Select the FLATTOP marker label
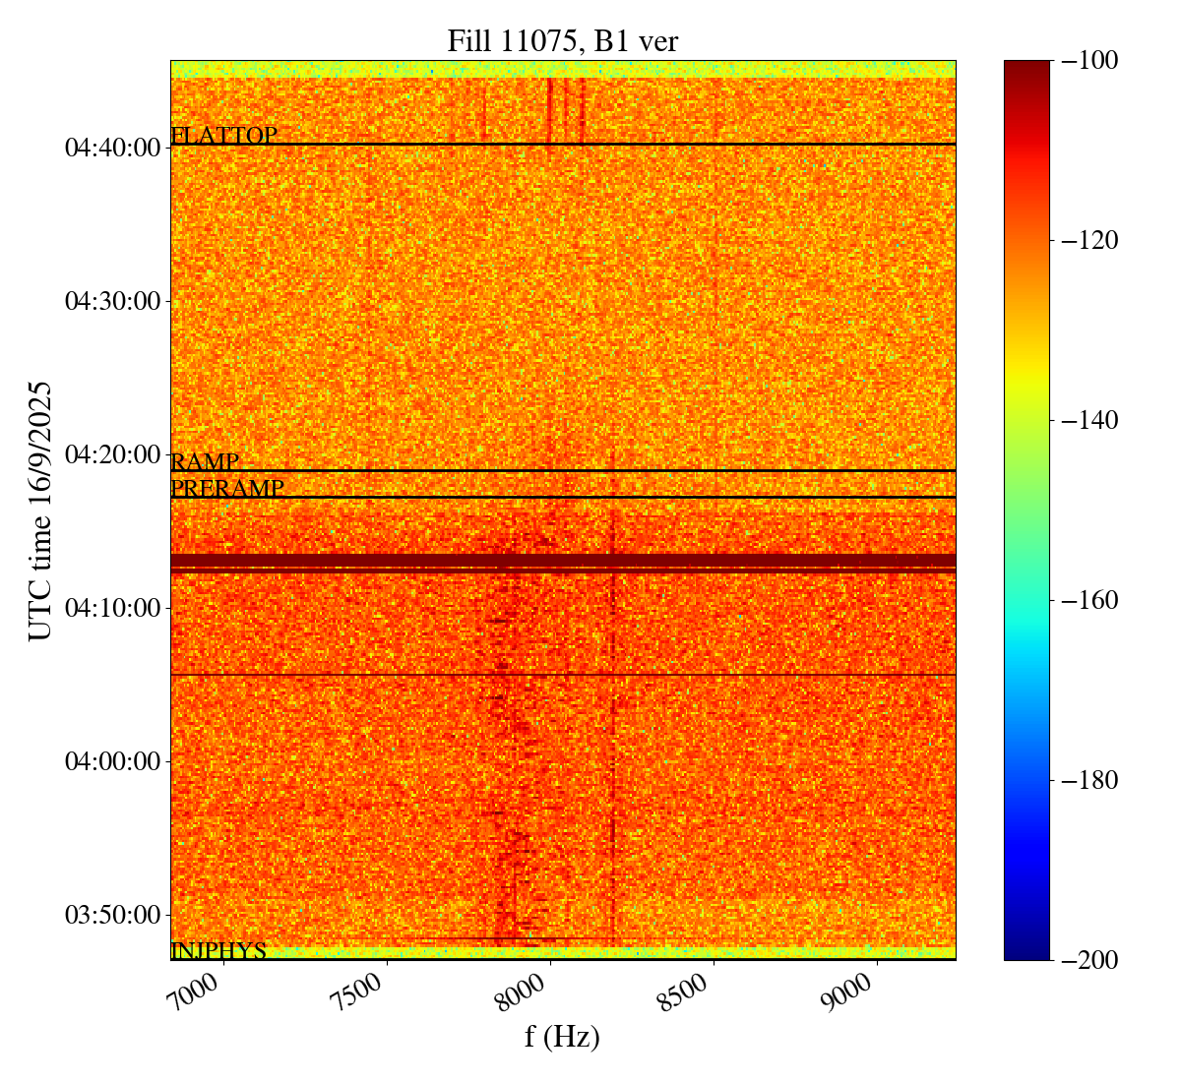Image resolution: width=1181 pixels, height=1082 pixels. click(x=223, y=136)
